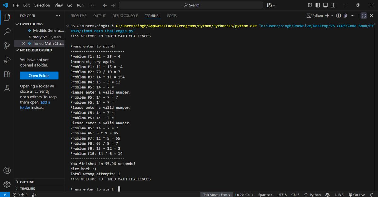Image resolution: width=378 pixels, height=197 pixels.
Task: Click the Open Folder button
Action: 39,76
